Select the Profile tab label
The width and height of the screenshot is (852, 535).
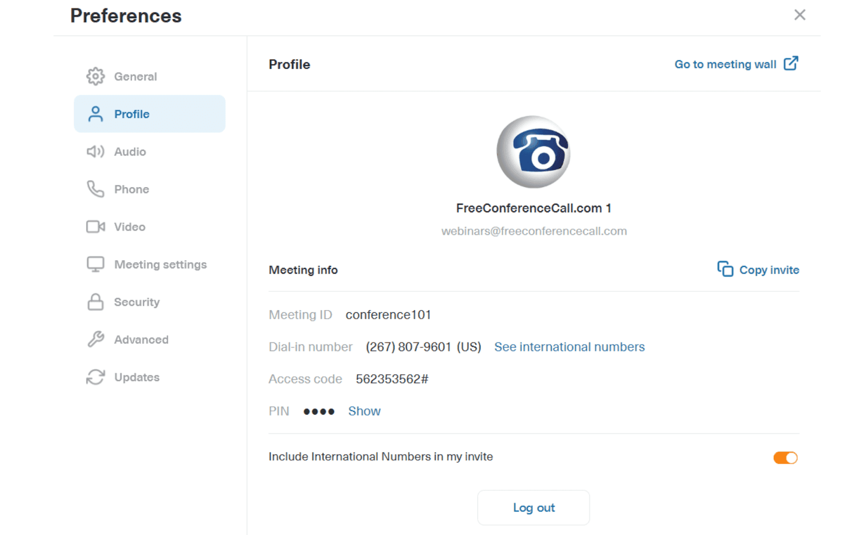132,114
